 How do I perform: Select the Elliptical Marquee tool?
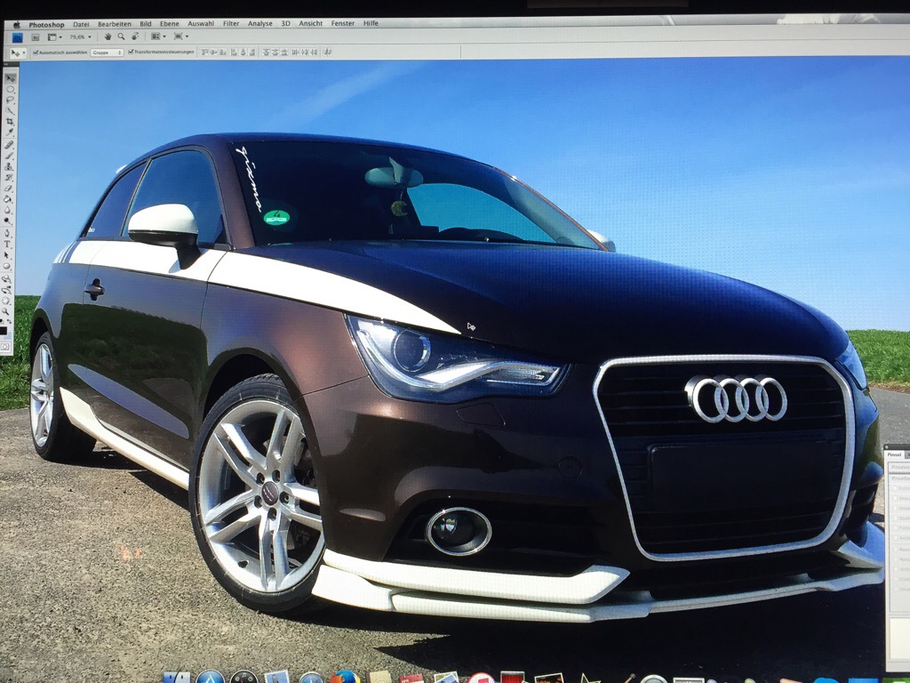point(10,89)
